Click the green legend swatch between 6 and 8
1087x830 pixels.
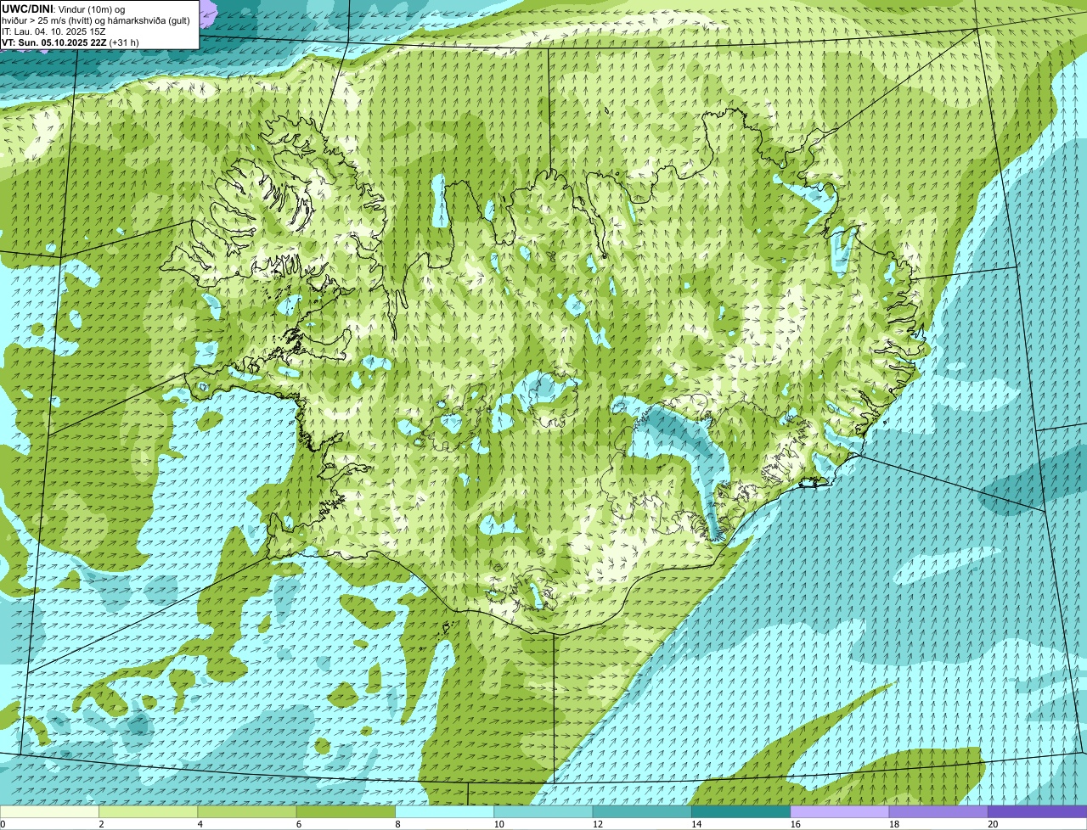(346, 811)
